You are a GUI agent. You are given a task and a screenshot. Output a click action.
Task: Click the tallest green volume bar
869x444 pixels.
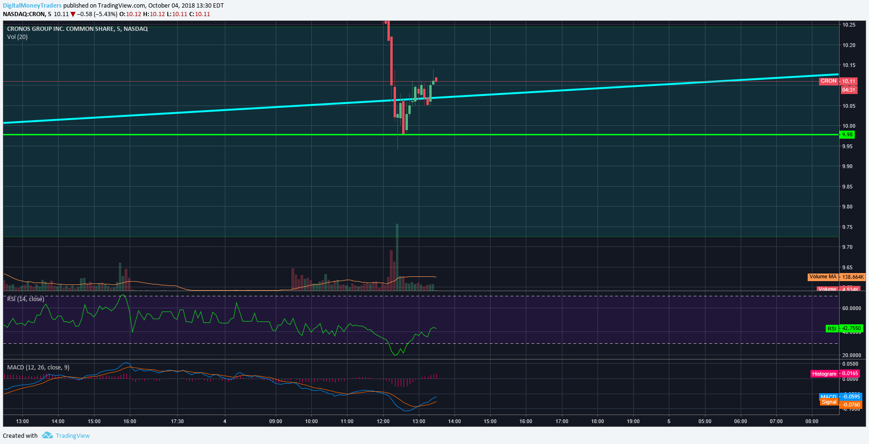coord(397,257)
